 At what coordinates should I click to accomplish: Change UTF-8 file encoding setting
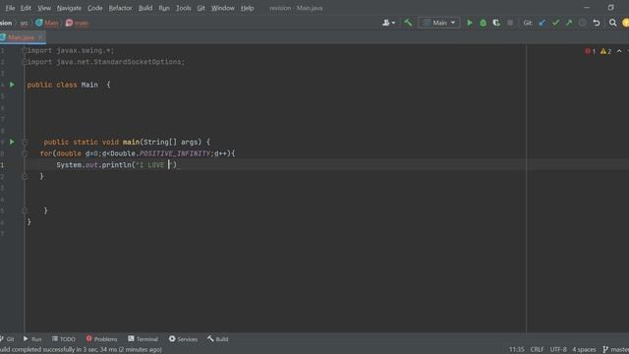tap(558, 350)
